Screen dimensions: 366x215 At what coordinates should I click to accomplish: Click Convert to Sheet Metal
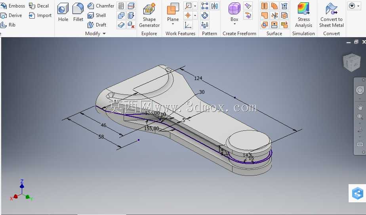pos(332,15)
